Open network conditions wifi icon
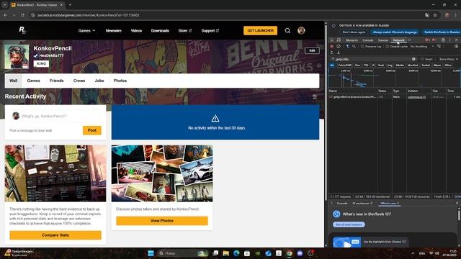 coord(439,46)
